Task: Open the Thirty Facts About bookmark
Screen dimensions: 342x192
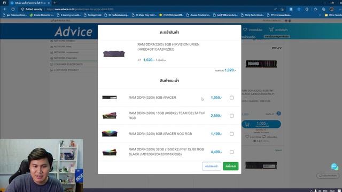Action: click(x=252, y=15)
